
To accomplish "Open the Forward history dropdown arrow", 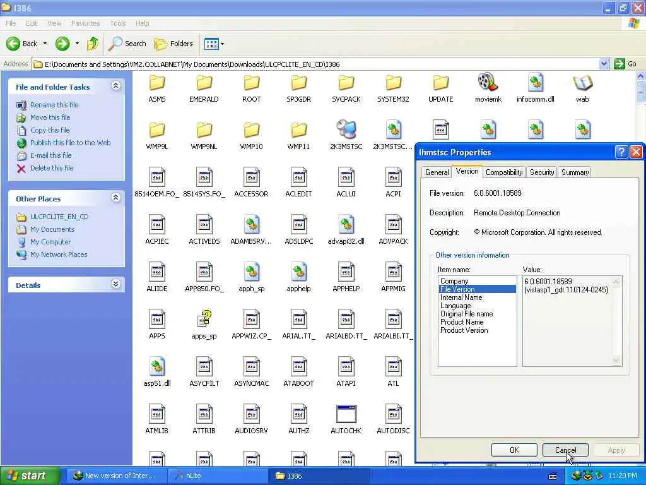I will point(77,44).
